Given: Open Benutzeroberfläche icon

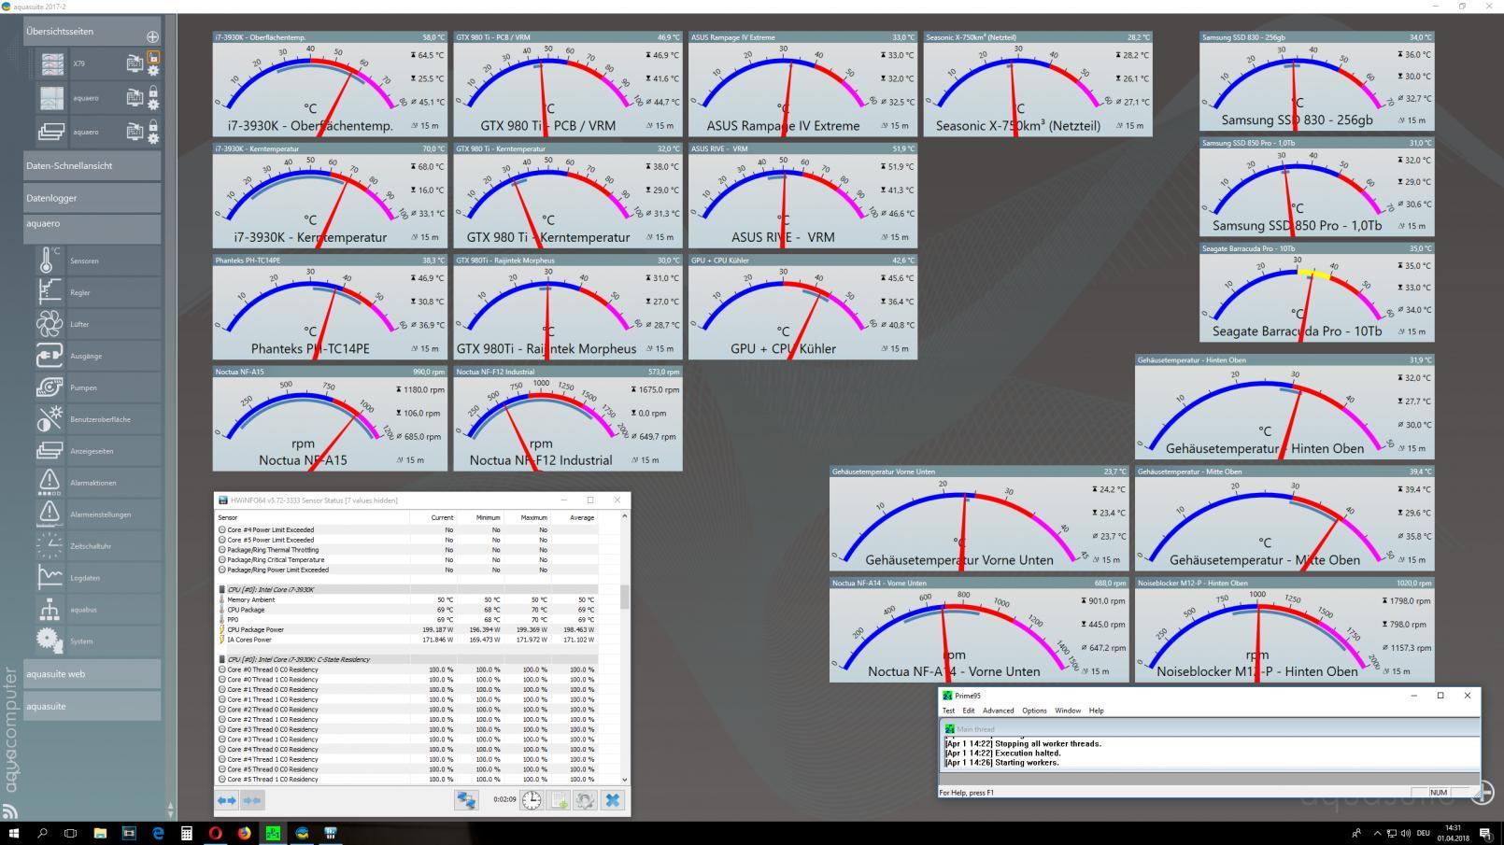Looking at the screenshot, I should pos(49,419).
